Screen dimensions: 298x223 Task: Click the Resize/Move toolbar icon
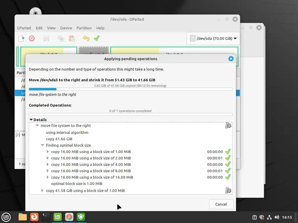click(46, 38)
